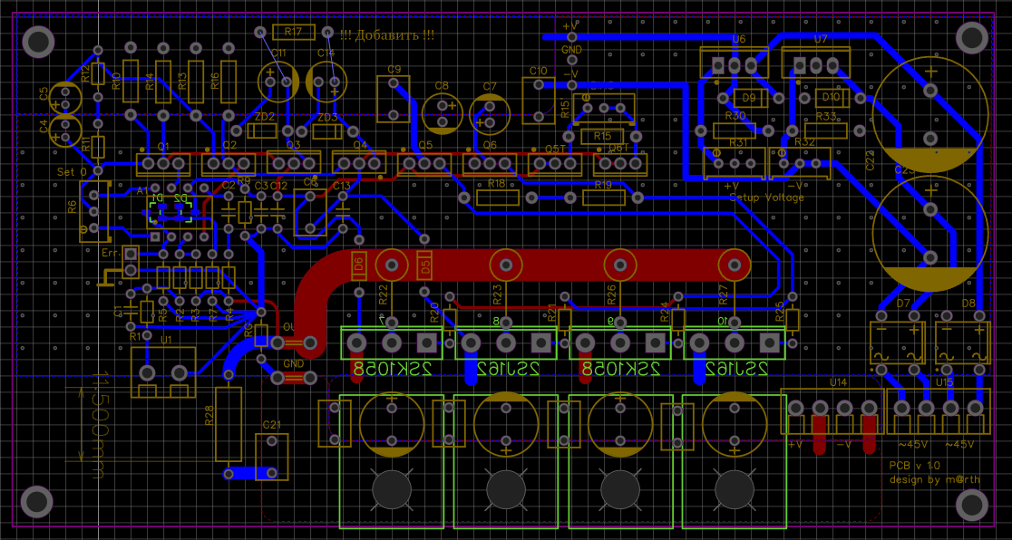1012x540 pixels.
Task: Click the C22 large capacitor label
Action: (x=871, y=159)
